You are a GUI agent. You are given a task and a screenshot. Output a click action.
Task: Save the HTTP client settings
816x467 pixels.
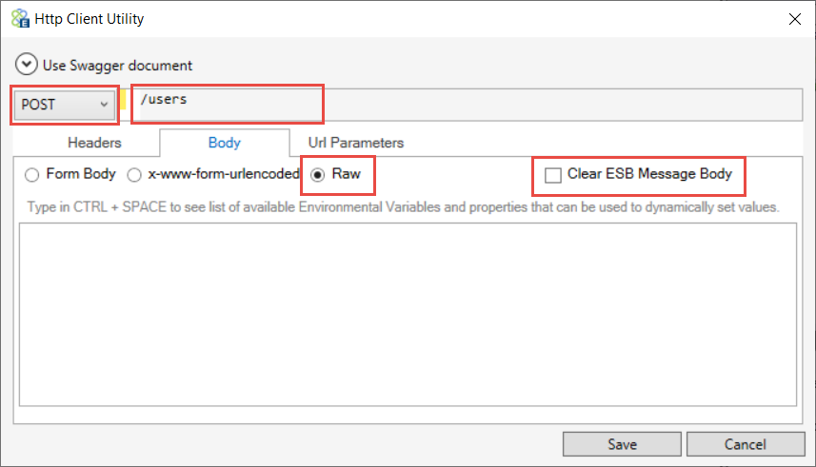coord(622,444)
